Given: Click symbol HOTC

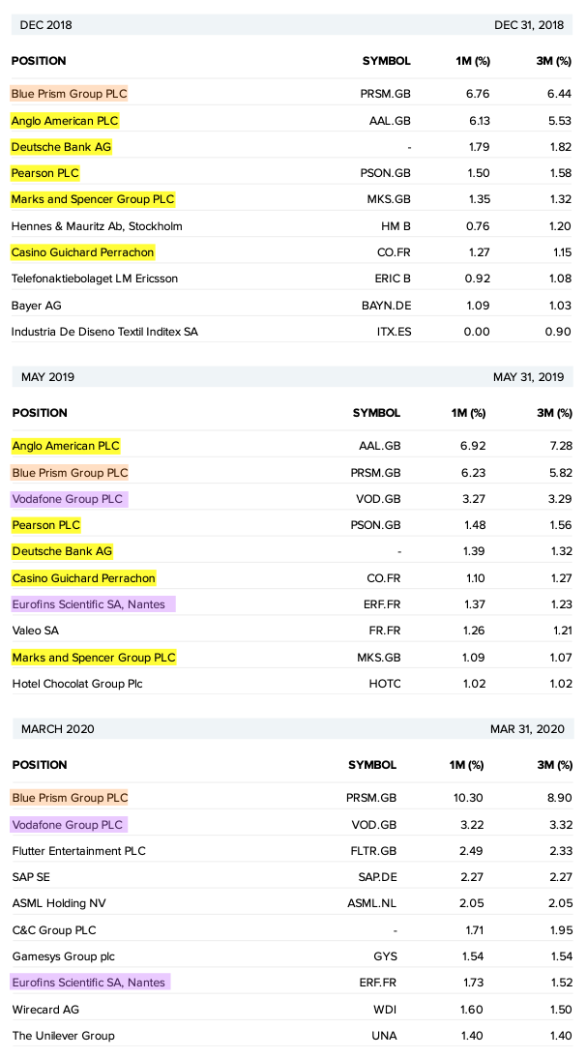Looking at the screenshot, I should (x=385, y=684).
